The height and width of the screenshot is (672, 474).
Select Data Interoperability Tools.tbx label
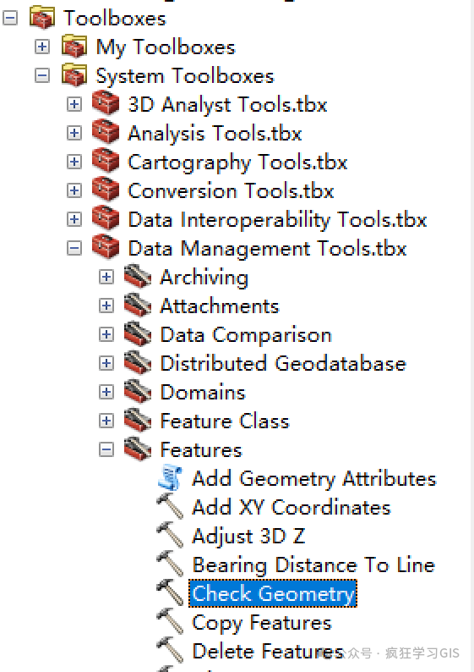[x=278, y=219]
